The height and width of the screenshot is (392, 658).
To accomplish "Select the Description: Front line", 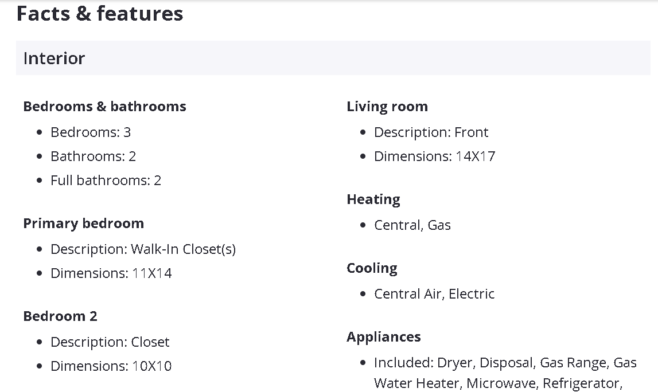I will (x=431, y=132).
